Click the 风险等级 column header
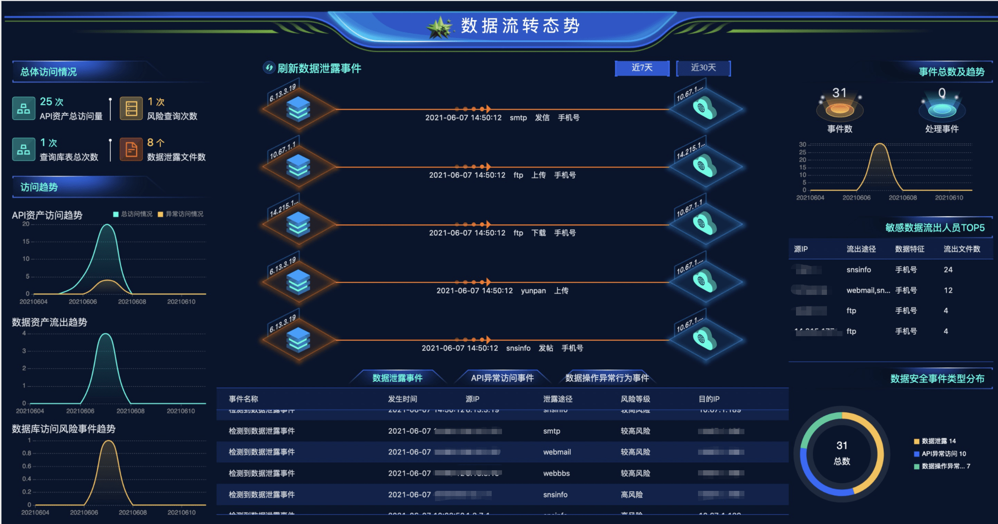Viewport: 998px width, 524px height. coord(635,399)
